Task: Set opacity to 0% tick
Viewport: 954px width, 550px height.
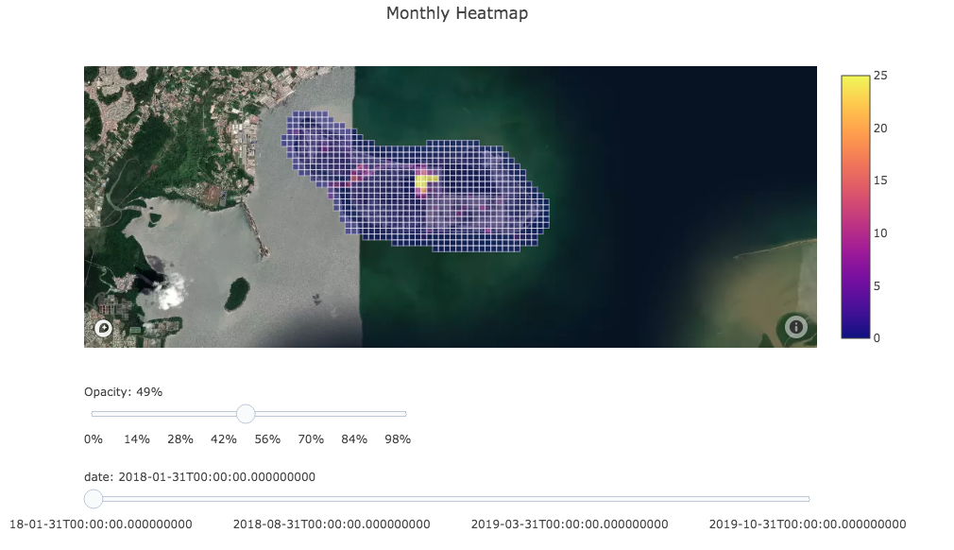Action: pyautogui.click(x=94, y=439)
